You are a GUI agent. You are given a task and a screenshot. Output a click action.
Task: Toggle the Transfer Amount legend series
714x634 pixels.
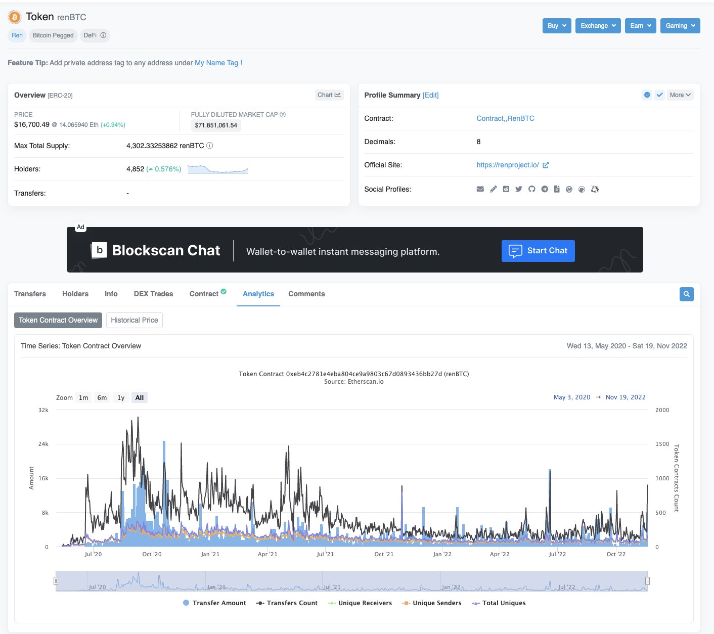tap(214, 603)
